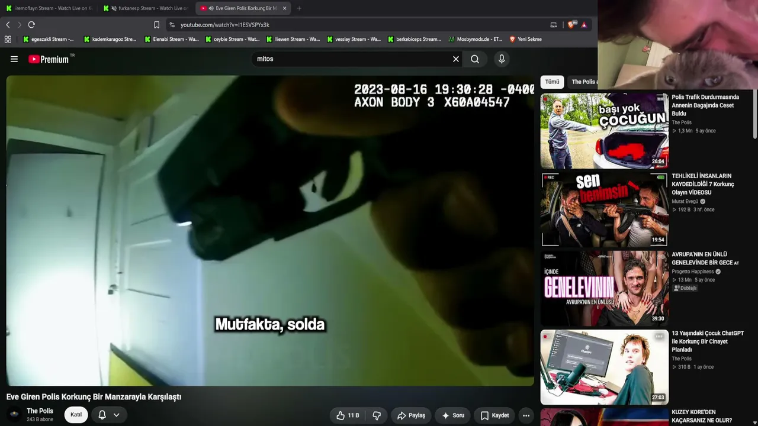
Task: Open more actions three-dot menu
Action: pos(526,415)
